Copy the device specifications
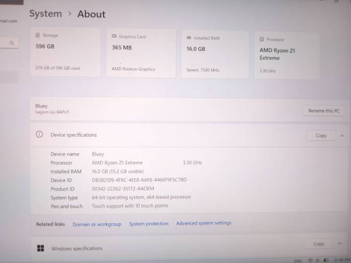351x263 pixels. tap(321, 136)
